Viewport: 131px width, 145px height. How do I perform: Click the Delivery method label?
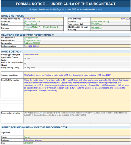click(x=12, y=46)
